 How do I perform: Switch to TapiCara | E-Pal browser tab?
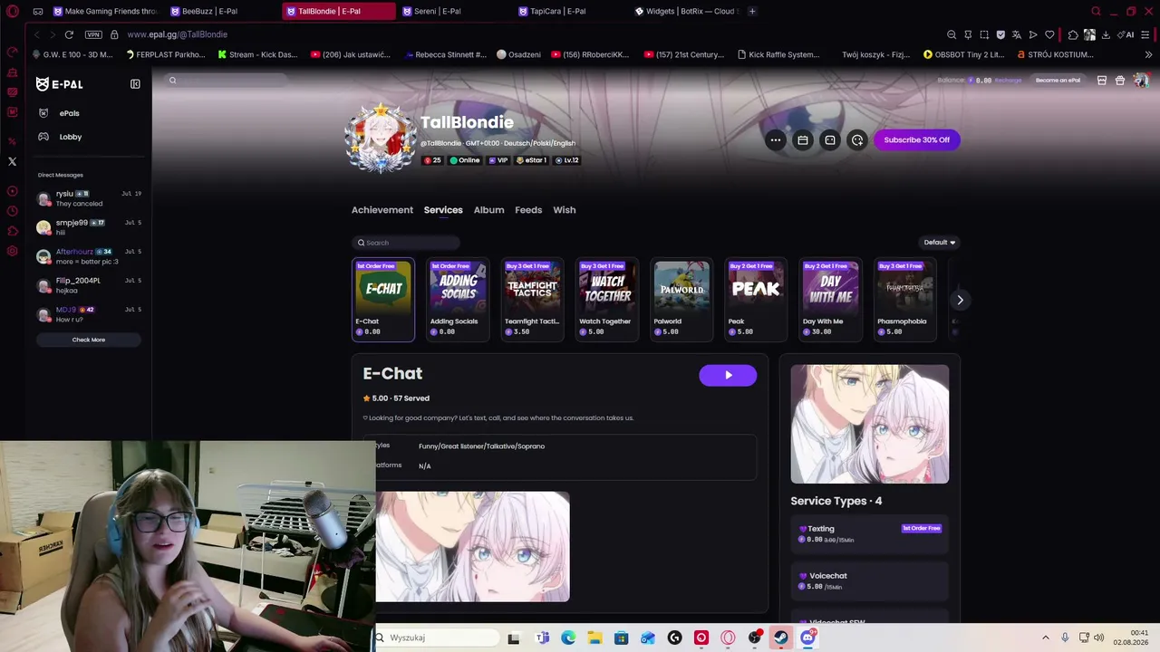569,11
